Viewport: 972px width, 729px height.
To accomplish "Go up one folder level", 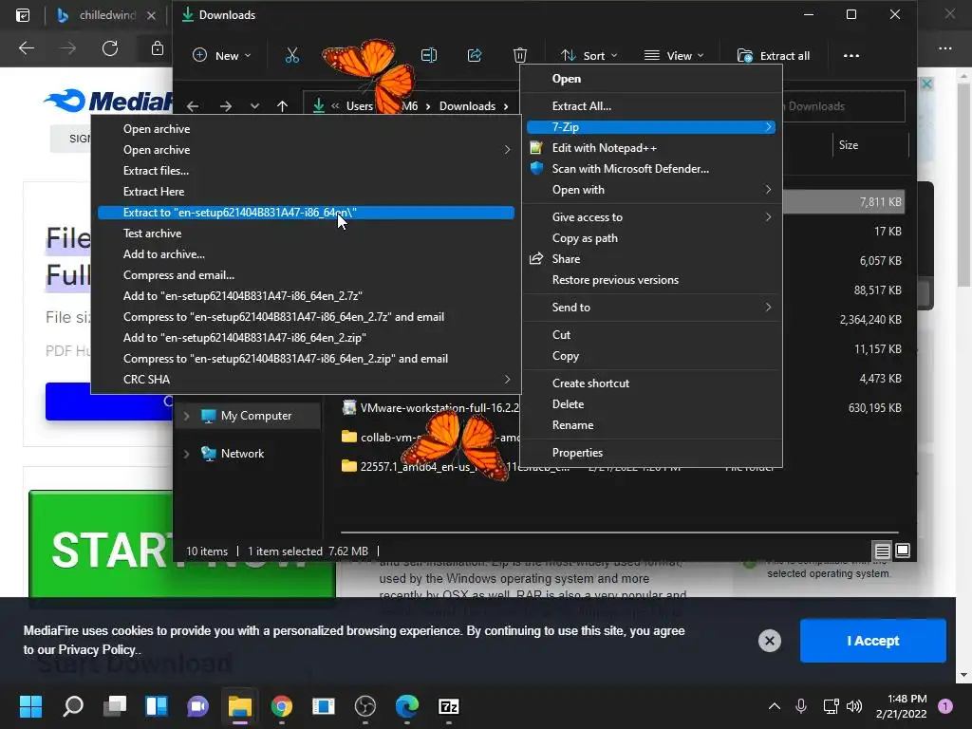I will [x=283, y=106].
